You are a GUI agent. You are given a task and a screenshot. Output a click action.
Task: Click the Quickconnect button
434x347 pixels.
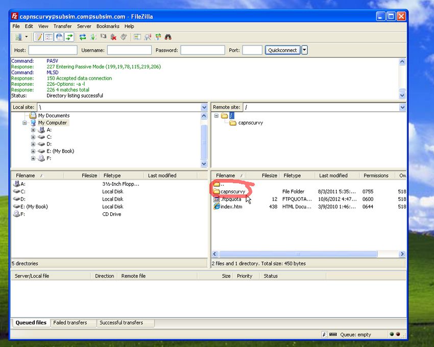[282, 50]
